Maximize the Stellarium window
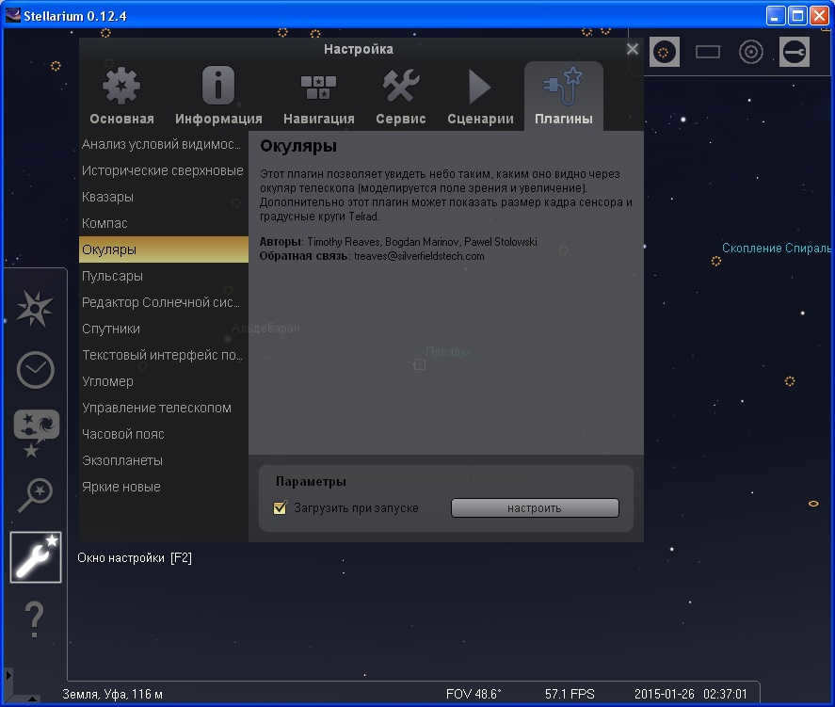Viewport: 835px width, 707px height. click(x=797, y=16)
